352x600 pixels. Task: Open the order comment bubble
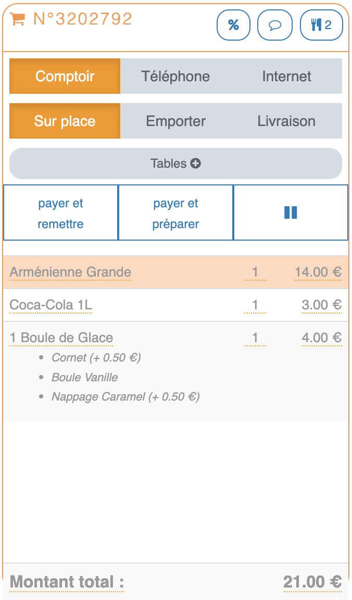coord(275,25)
